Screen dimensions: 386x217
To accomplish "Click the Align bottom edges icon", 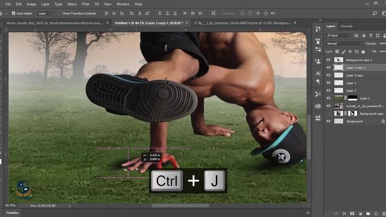I will tap(122, 13).
